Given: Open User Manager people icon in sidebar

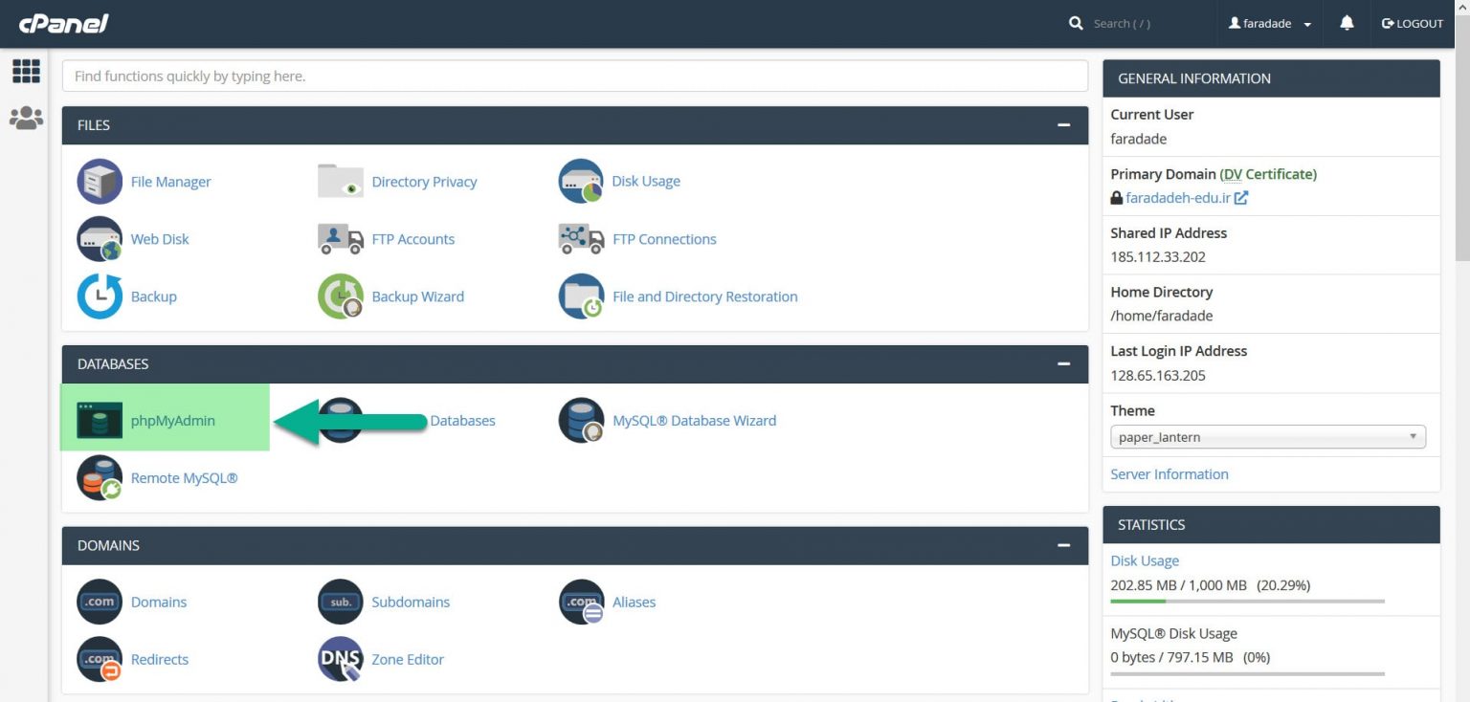Looking at the screenshot, I should 26,118.
